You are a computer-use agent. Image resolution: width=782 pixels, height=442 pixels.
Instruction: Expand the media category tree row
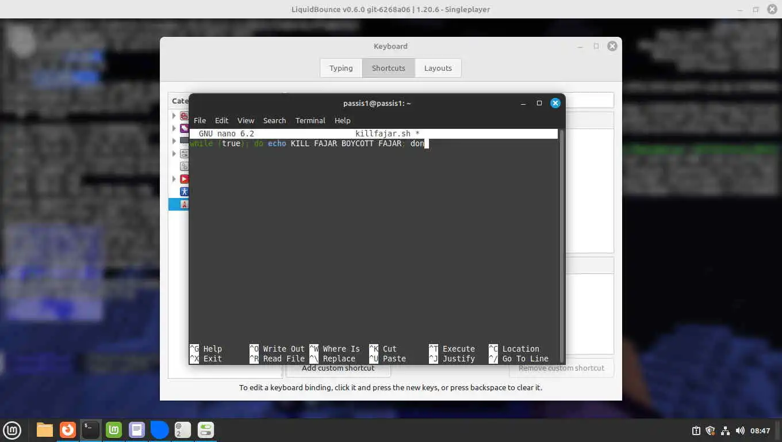click(x=174, y=179)
